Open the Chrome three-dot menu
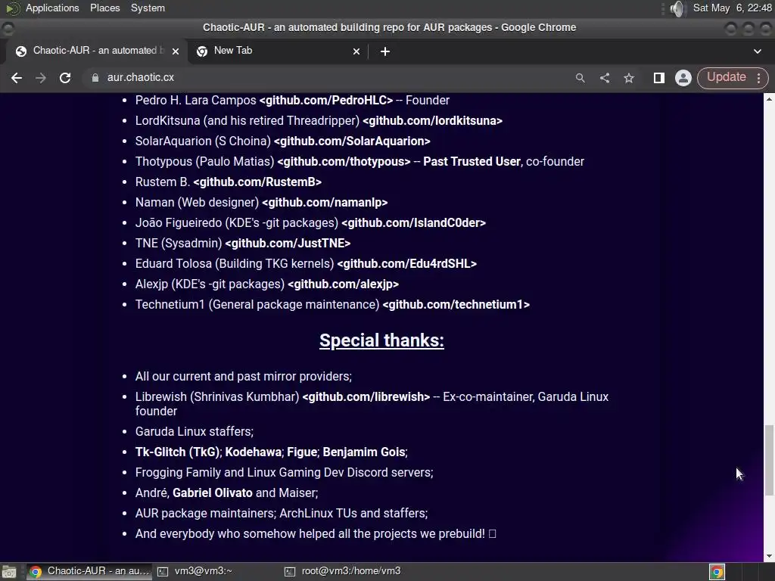Viewport: 775px width, 581px height. (758, 78)
